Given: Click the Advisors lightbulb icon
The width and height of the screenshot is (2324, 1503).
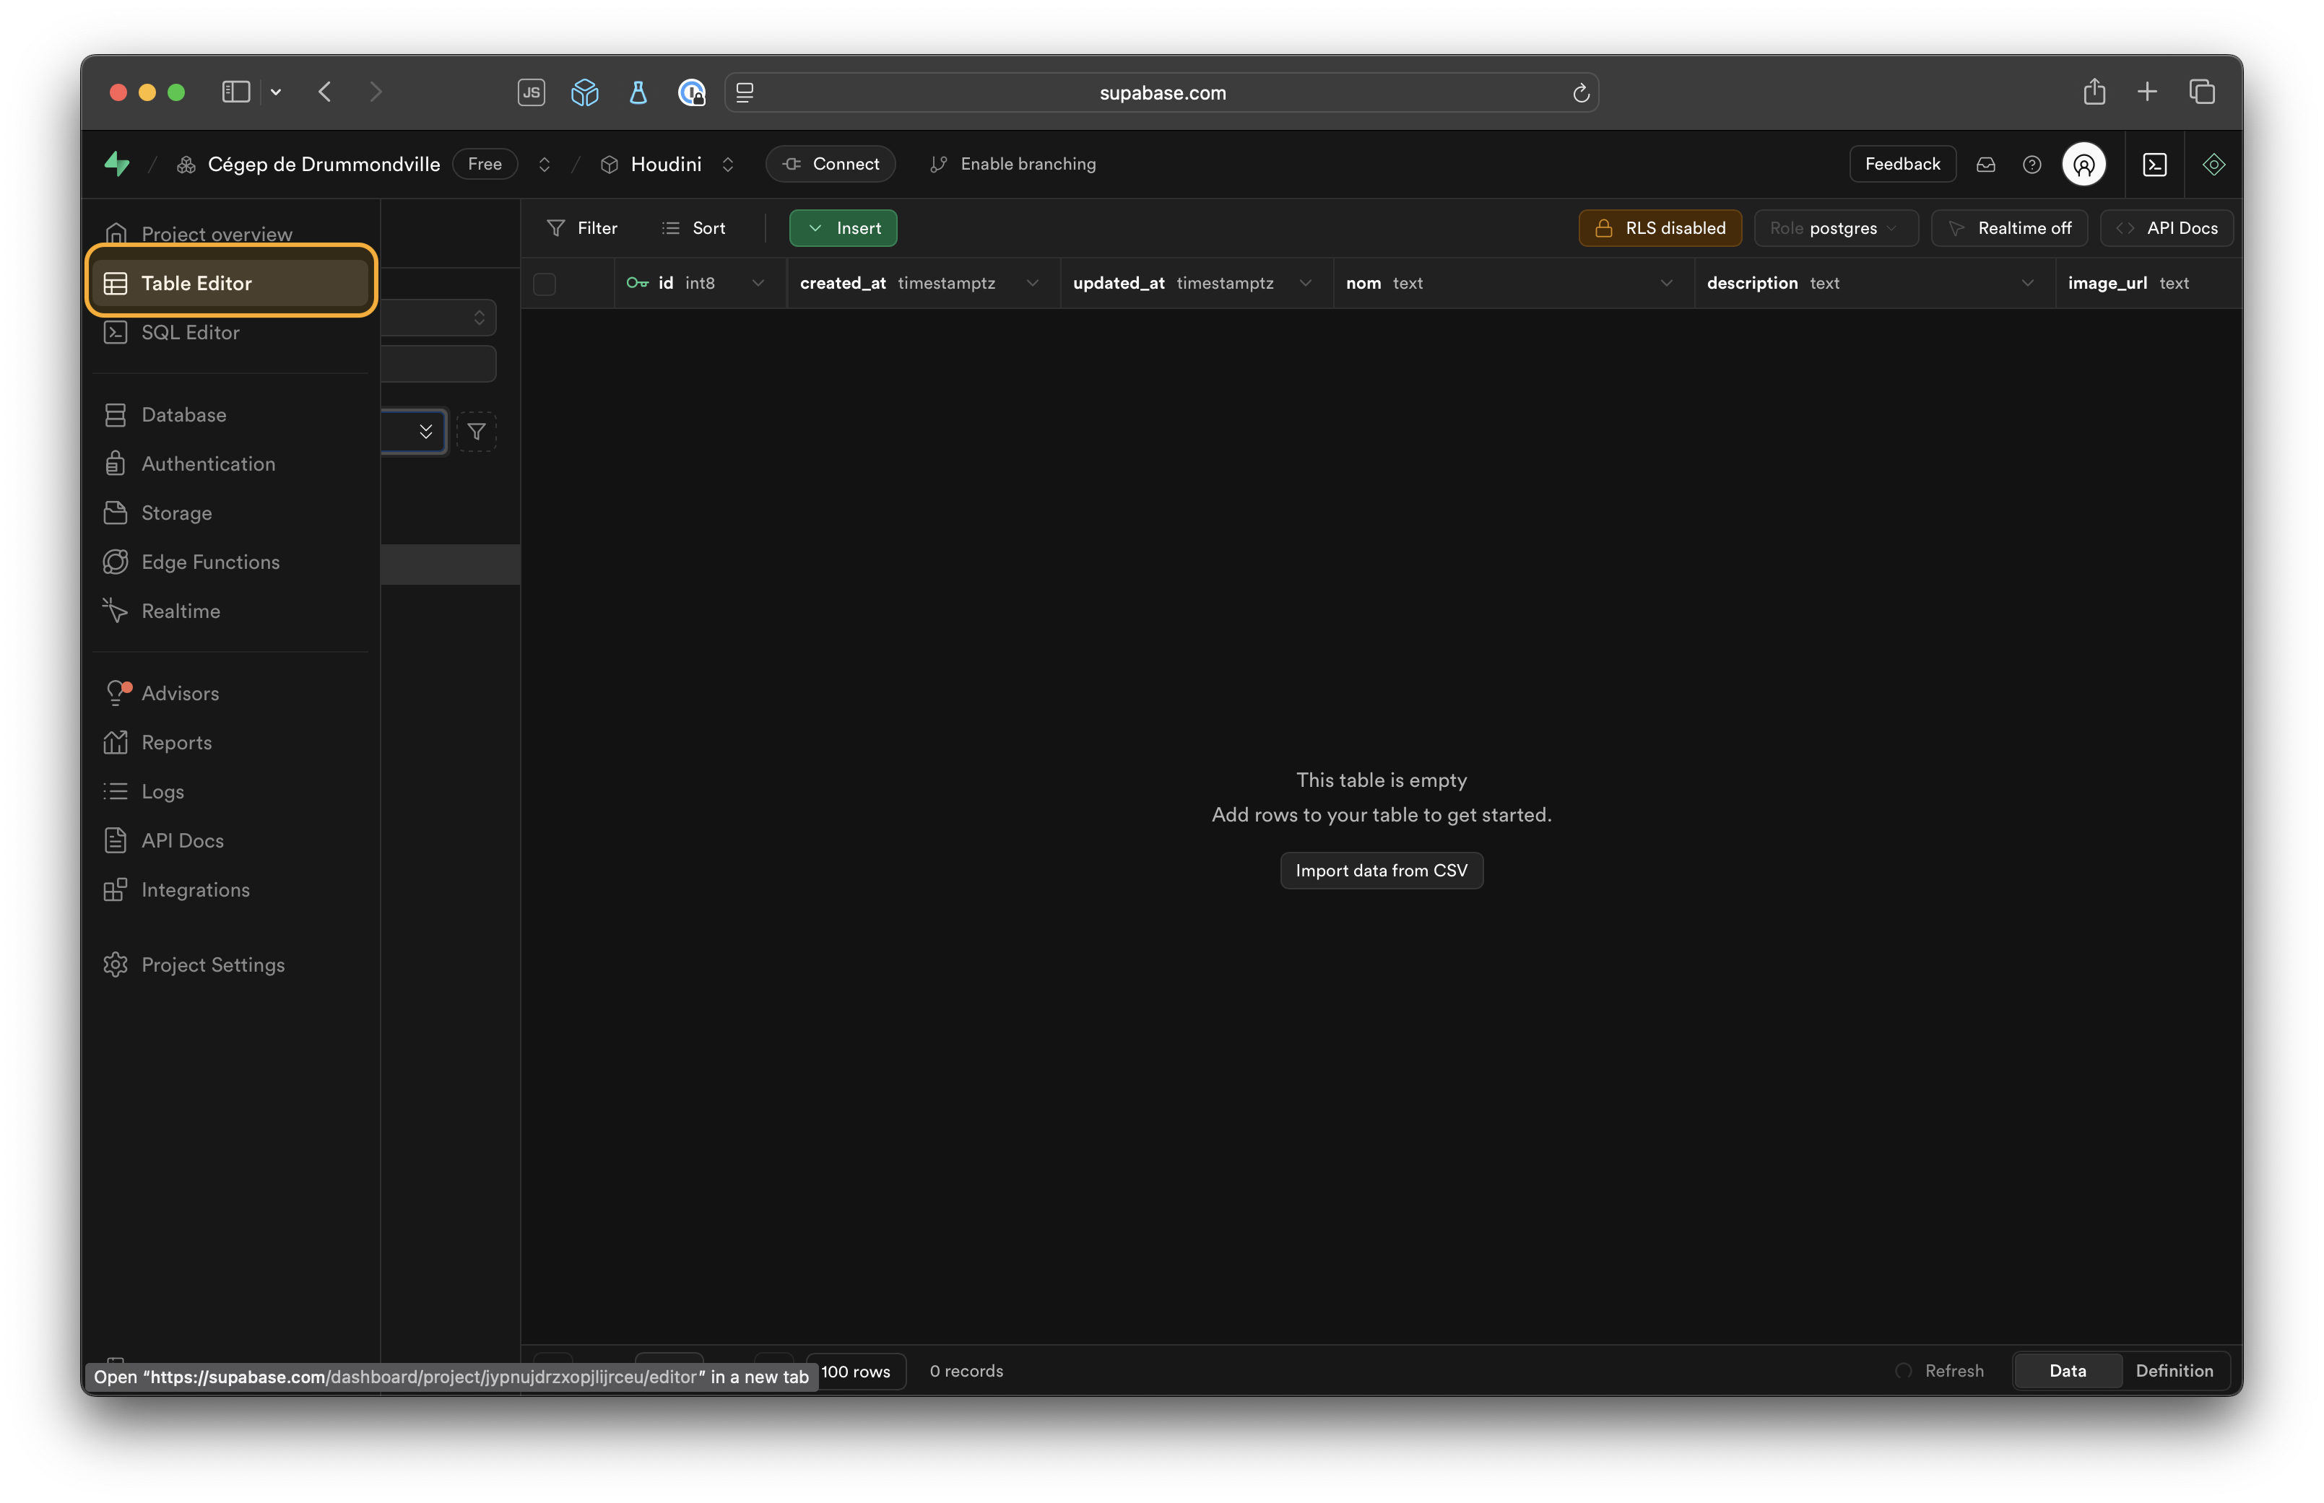Looking at the screenshot, I should [x=116, y=693].
